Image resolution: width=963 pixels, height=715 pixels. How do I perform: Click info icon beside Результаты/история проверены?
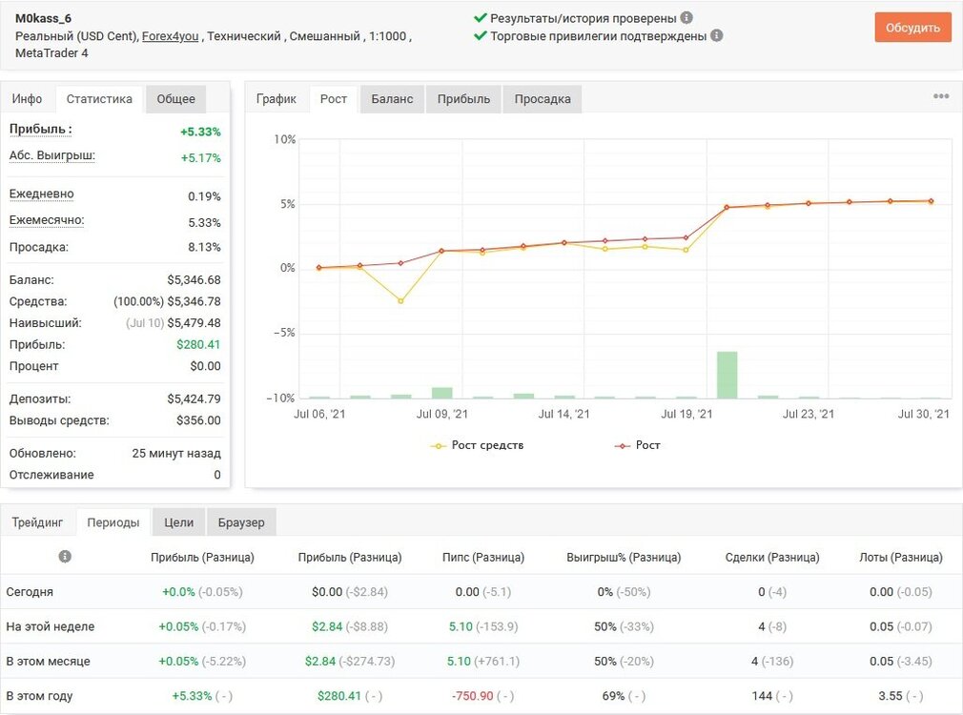click(686, 18)
